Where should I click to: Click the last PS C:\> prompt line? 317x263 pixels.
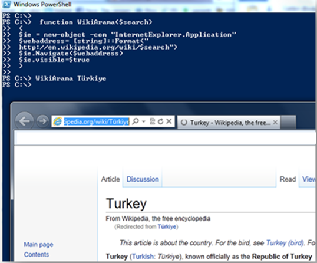[17, 84]
